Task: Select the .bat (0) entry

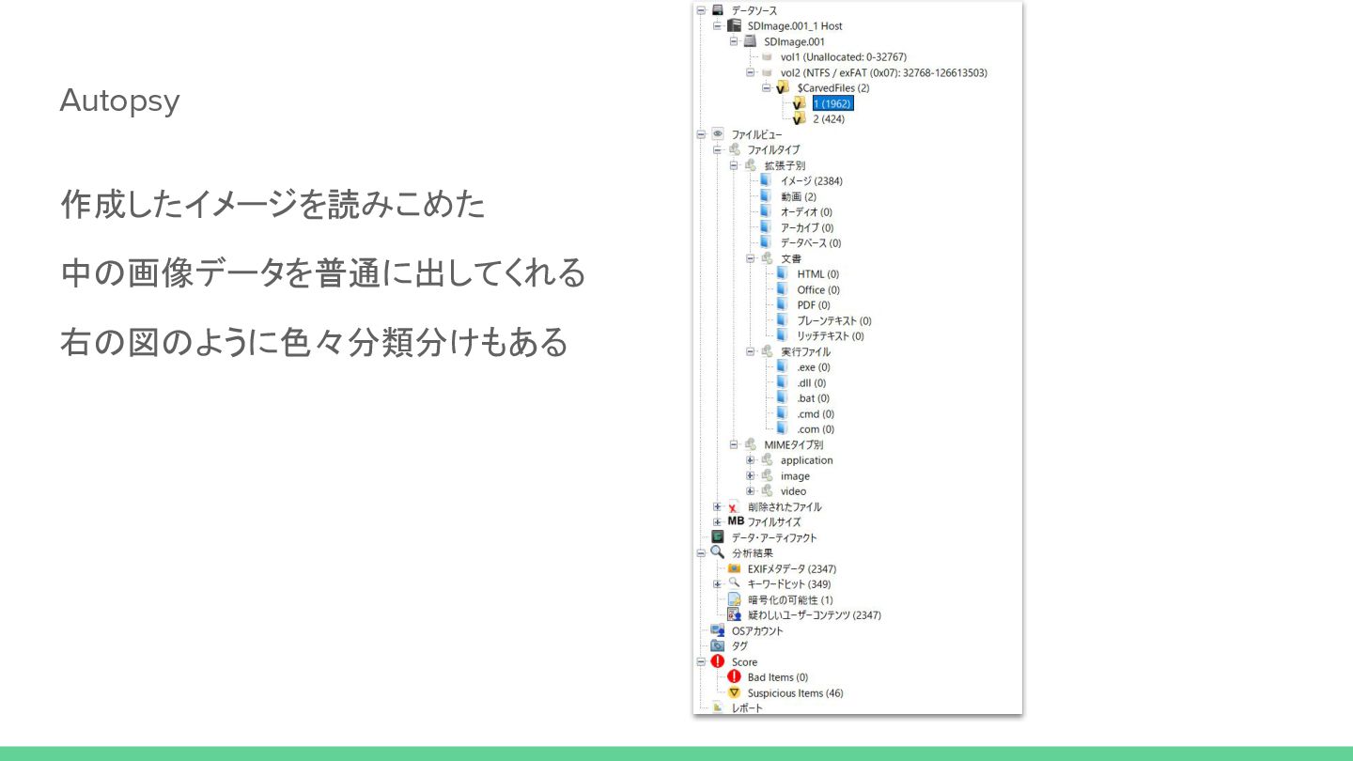Action: [x=813, y=397]
